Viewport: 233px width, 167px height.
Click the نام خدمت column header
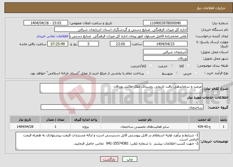tap(145, 119)
